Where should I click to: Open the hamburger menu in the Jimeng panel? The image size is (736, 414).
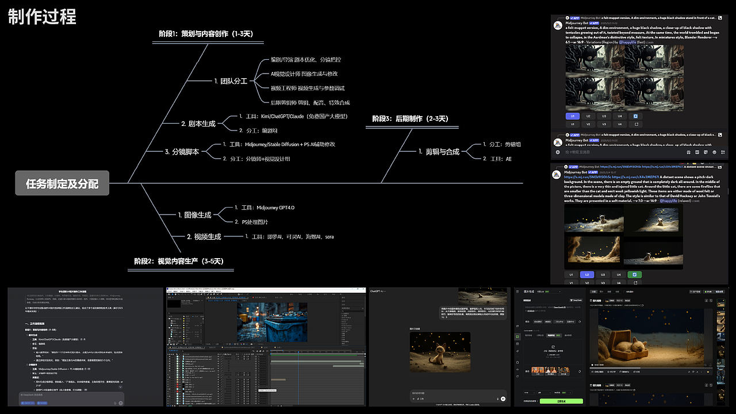click(518, 292)
